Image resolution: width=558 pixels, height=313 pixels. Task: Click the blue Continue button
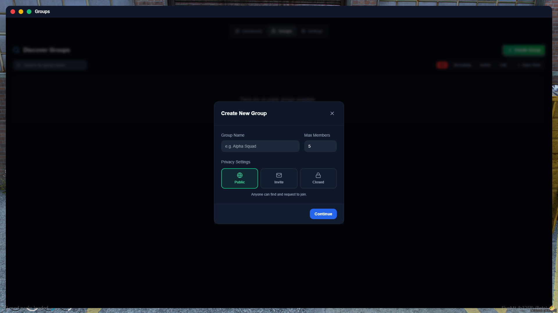click(x=323, y=214)
